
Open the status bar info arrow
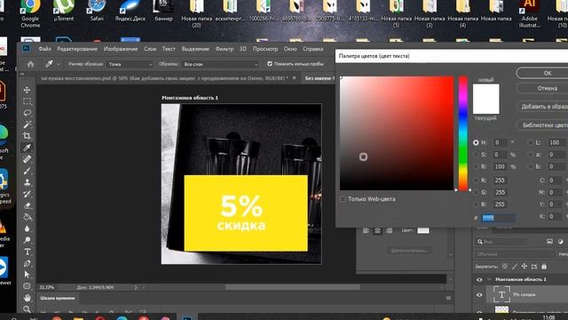136,287
